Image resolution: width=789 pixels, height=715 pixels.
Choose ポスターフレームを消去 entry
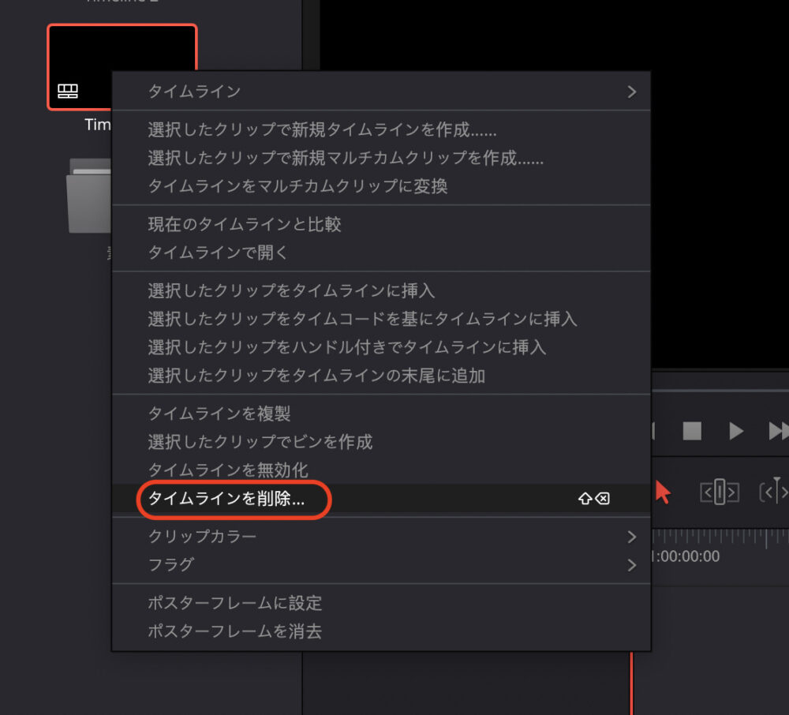[x=235, y=631]
